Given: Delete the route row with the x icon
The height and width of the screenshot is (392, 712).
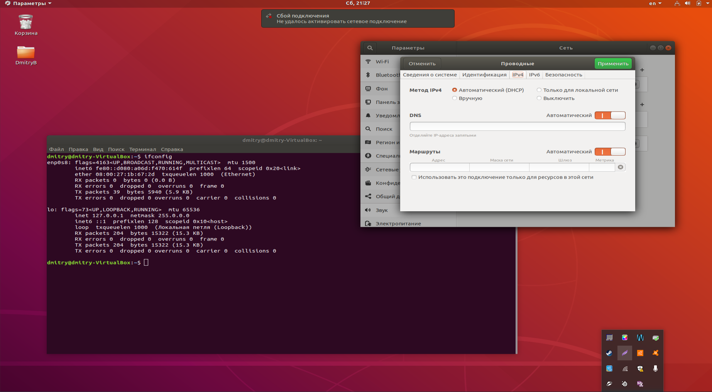Looking at the screenshot, I should [620, 167].
